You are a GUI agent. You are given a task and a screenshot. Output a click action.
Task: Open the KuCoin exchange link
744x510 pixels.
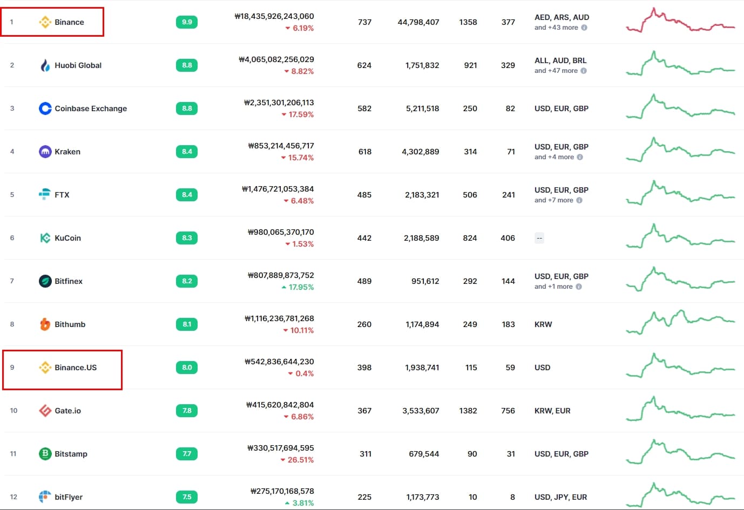coord(67,238)
